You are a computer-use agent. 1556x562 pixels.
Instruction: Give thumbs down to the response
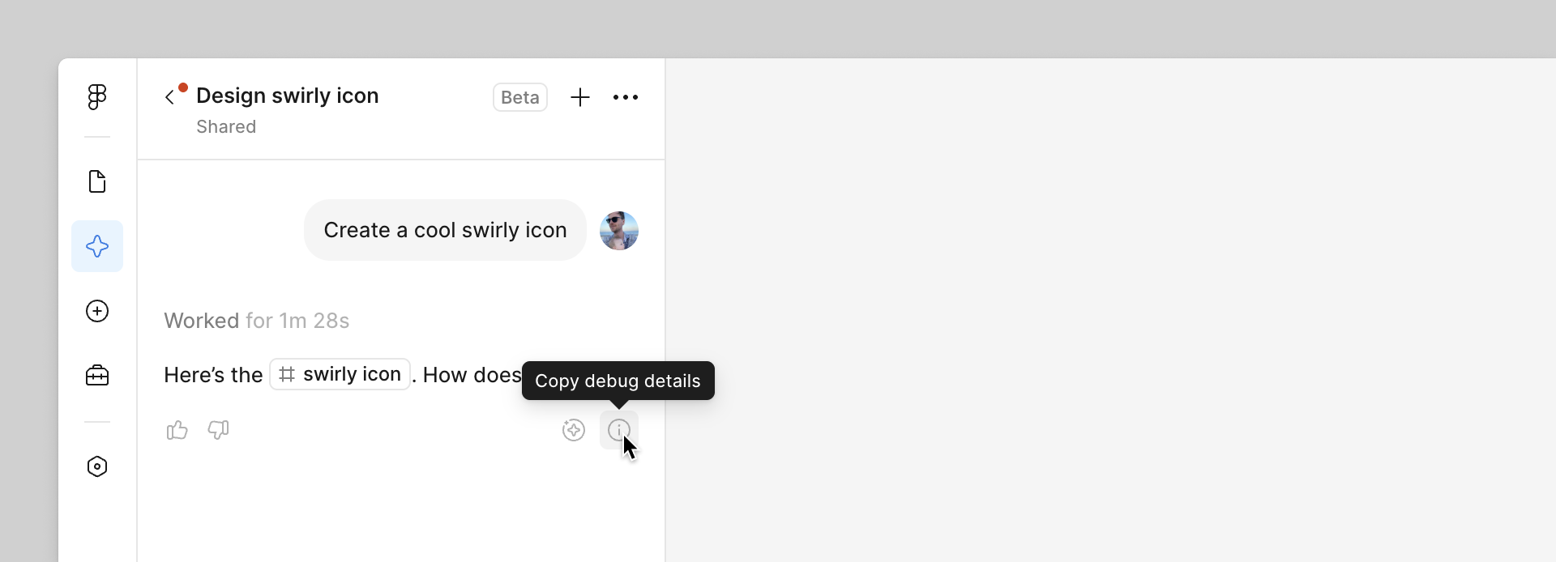[x=219, y=430]
